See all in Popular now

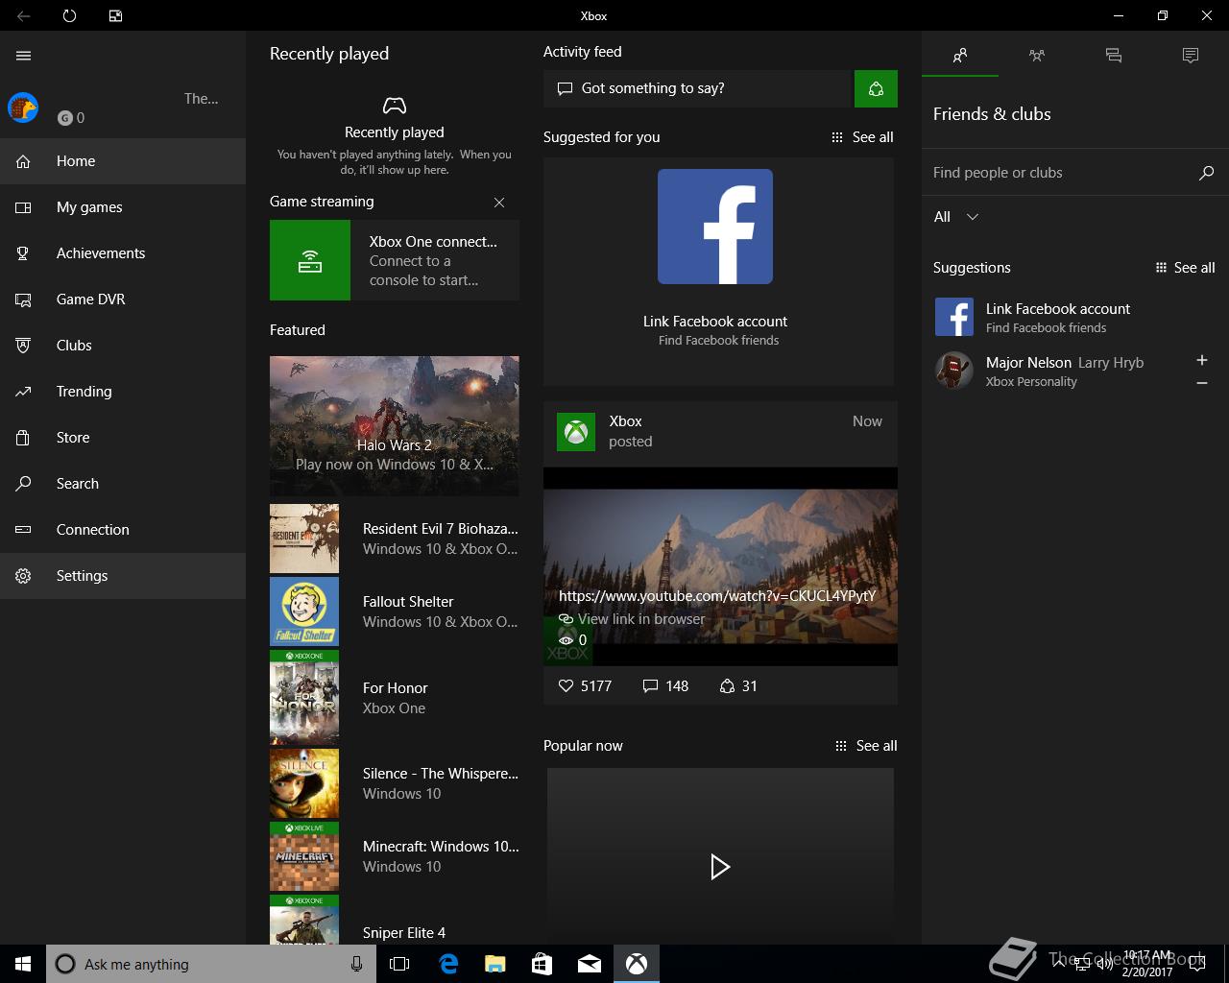click(866, 746)
